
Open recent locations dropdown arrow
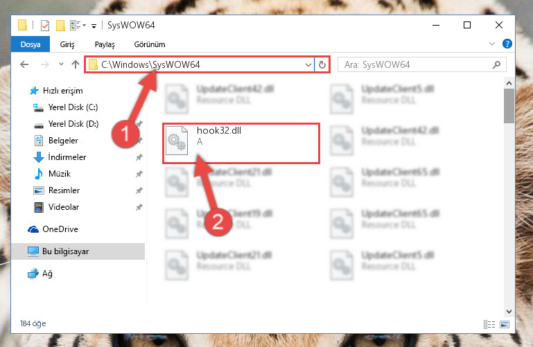point(61,64)
